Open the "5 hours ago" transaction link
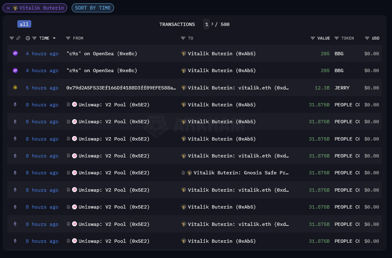This screenshot has height=258, width=392. tap(42, 88)
